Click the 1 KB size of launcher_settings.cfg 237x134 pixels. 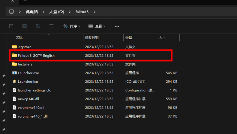coord(173,90)
